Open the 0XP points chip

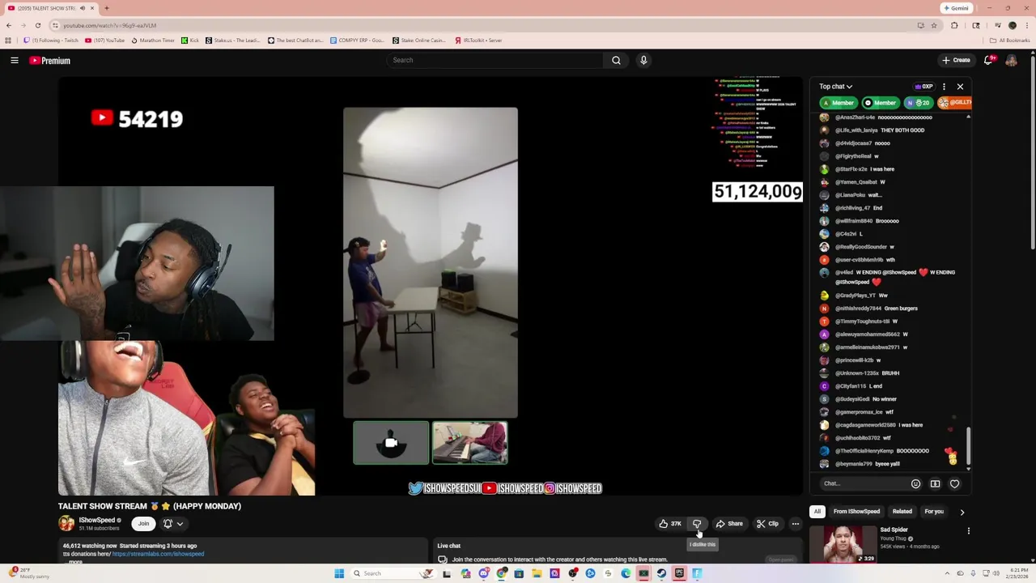pos(923,87)
